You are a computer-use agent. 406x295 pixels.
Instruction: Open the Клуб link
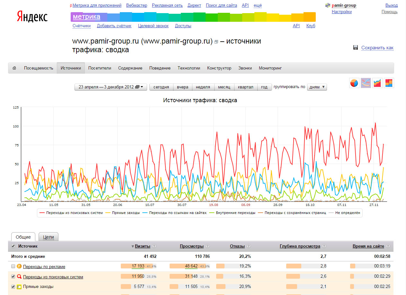311,26
